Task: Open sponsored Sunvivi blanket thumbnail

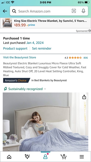Action: [7, 23]
